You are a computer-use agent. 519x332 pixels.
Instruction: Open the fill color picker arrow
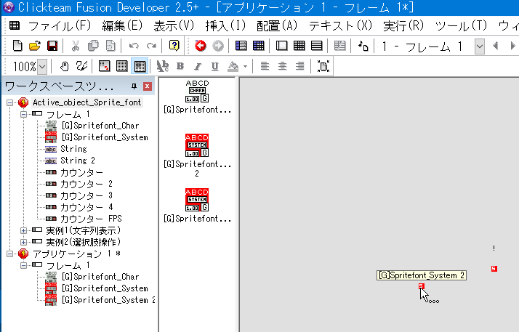[x=245, y=66]
